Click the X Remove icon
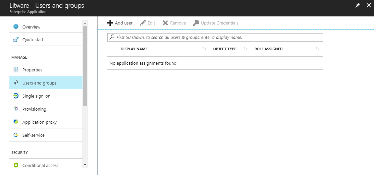This screenshot has height=175, width=374. point(165,23)
